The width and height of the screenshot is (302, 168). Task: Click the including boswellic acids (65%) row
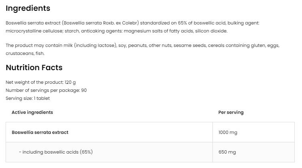[56, 152]
